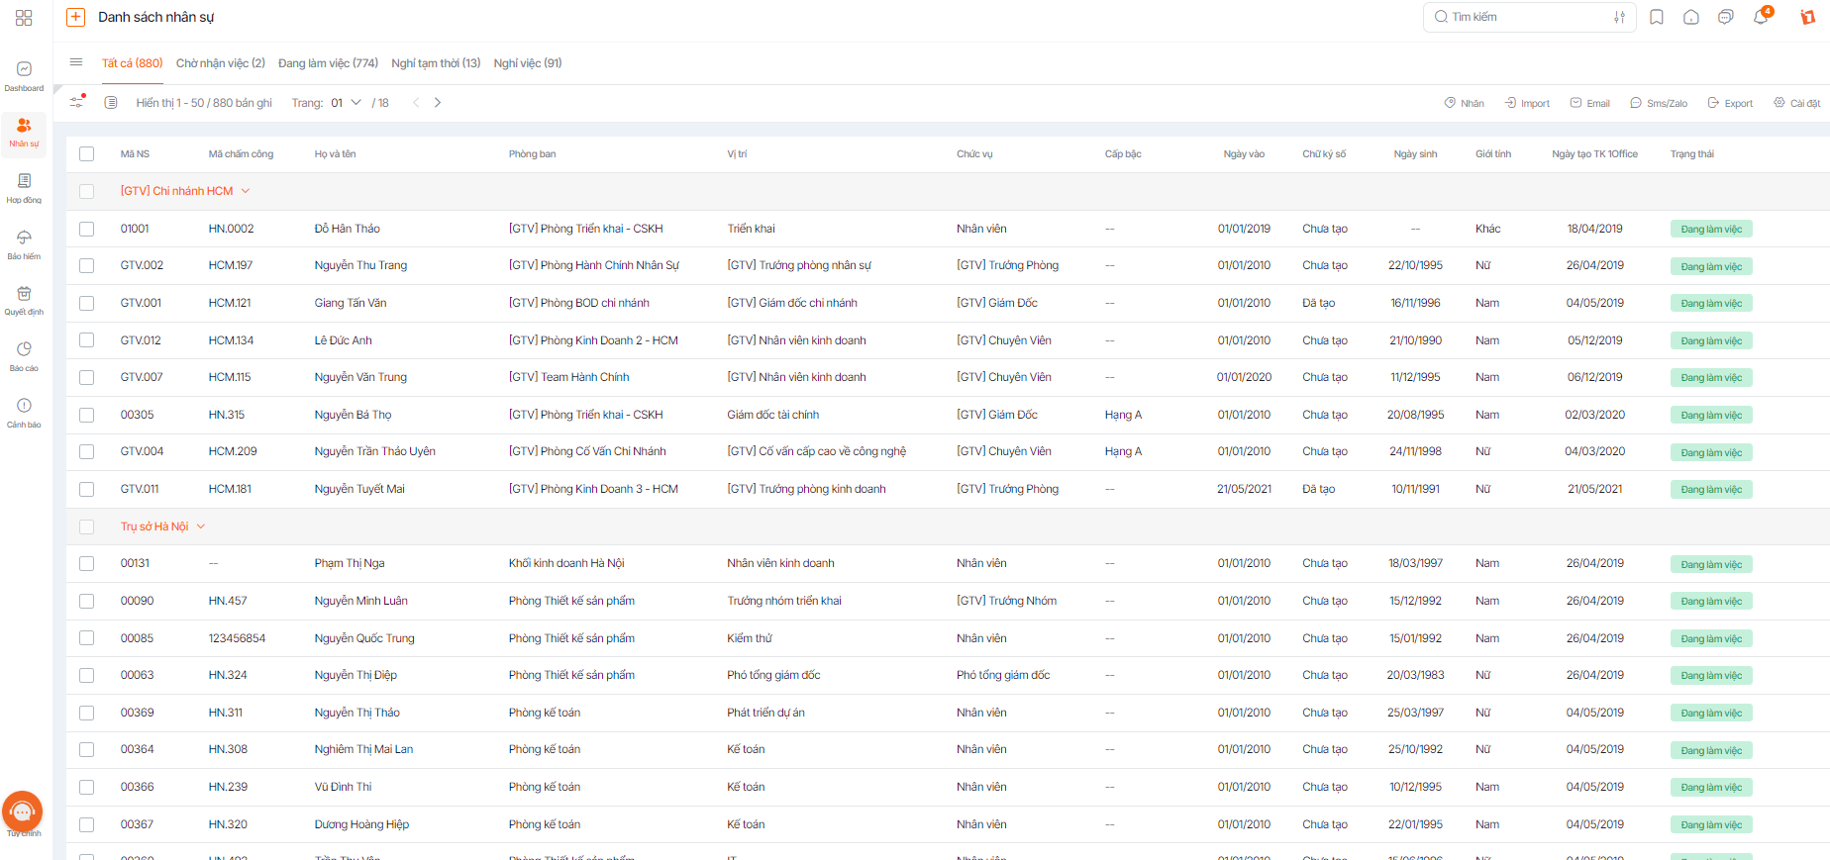The image size is (1830, 860).
Task: Open the page number dropdown
Action: [x=347, y=103]
